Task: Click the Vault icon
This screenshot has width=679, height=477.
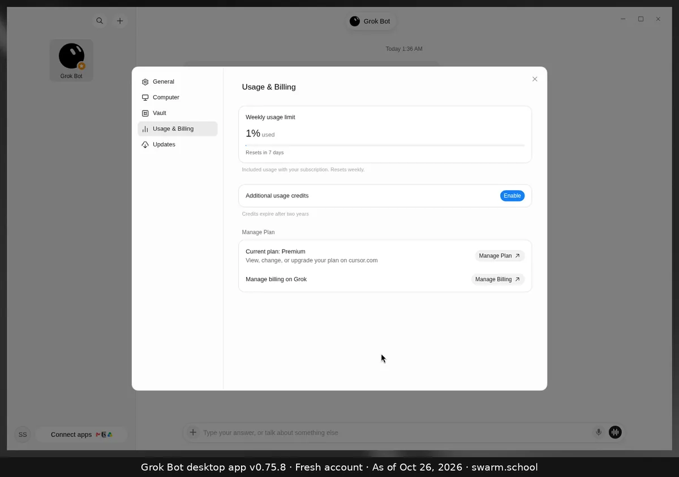Action: click(x=145, y=113)
